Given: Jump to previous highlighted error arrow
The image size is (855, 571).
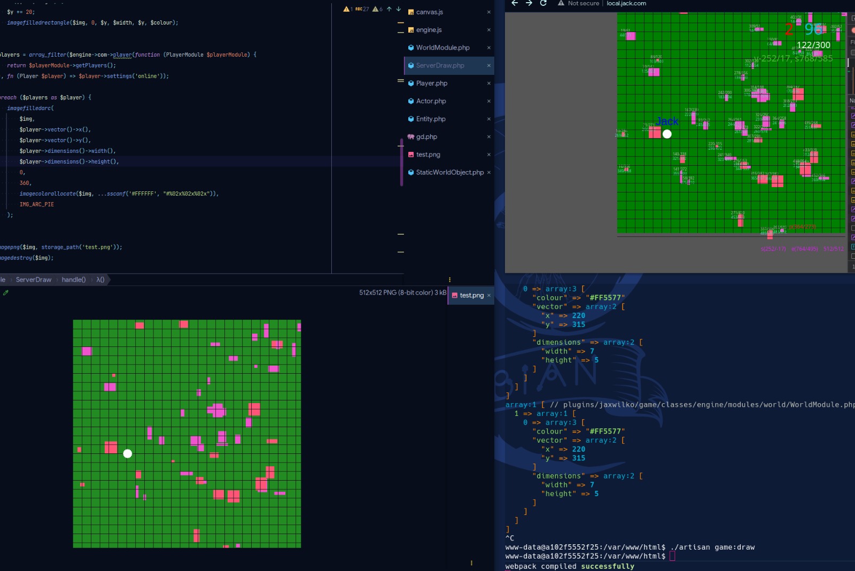Looking at the screenshot, I should pos(390,9).
